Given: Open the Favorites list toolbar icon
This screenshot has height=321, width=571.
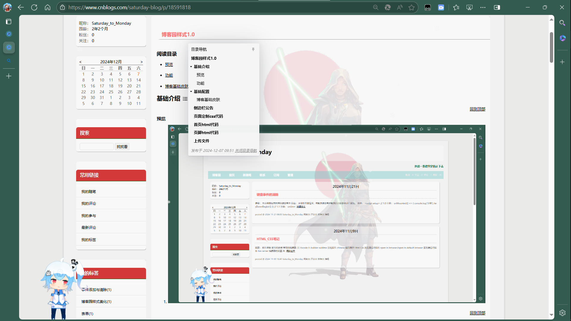Looking at the screenshot, I should tap(456, 7).
